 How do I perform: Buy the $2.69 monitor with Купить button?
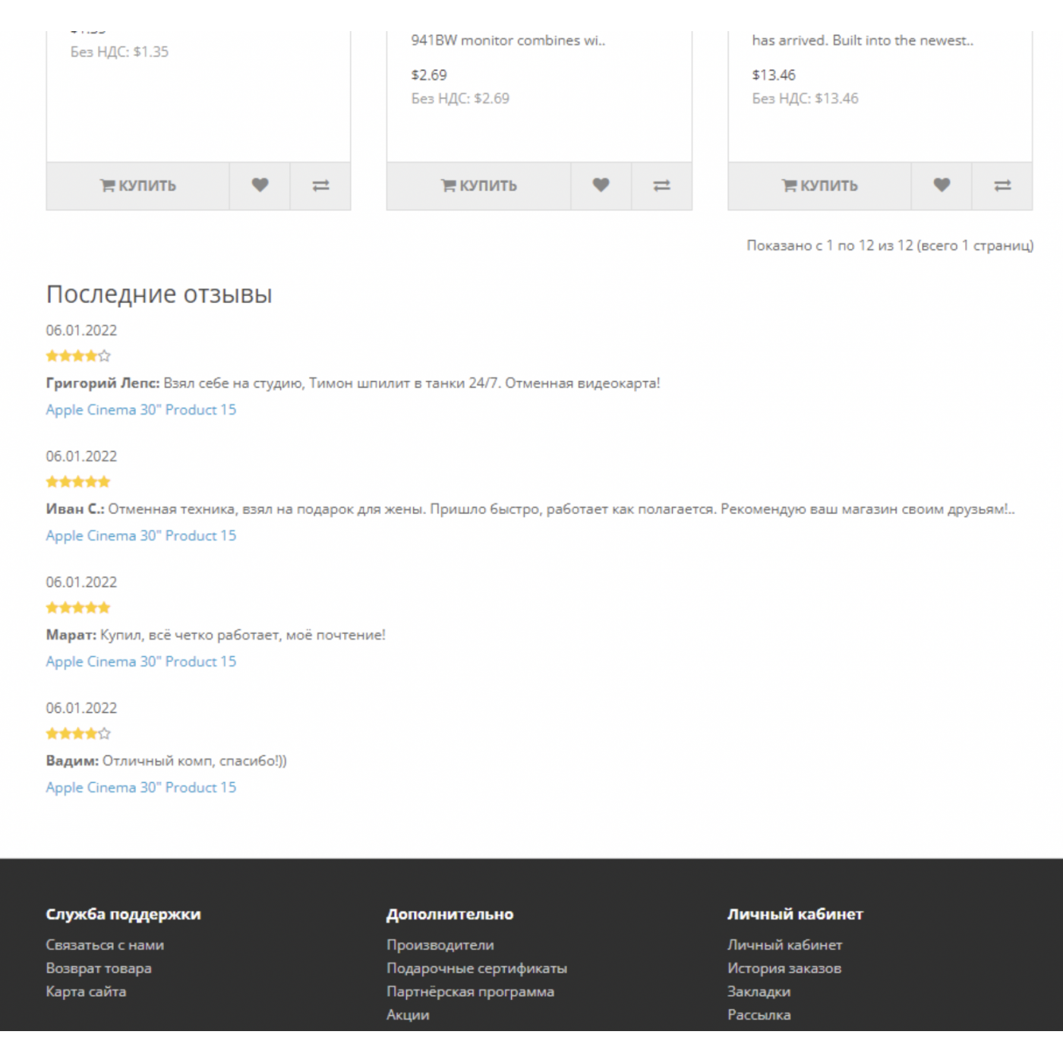pos(479,185)
